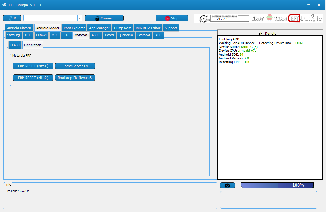Click the CommServer Fix button
The height and width of the screenshot is (212, 326).
point(75,66)
